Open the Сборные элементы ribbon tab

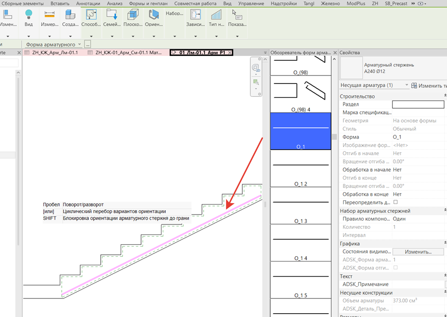pos(22,4)
